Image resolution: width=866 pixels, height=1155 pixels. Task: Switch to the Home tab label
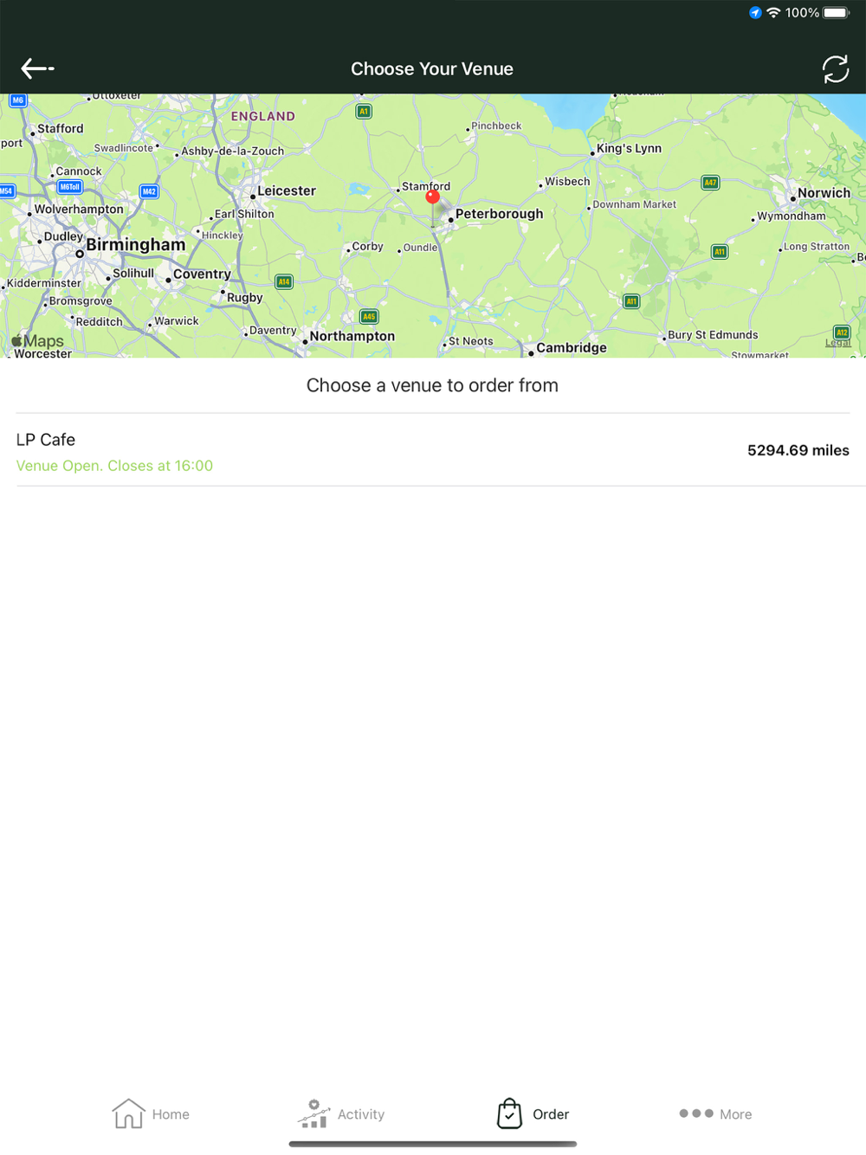pyautogui.click(x=171, y=1114)
